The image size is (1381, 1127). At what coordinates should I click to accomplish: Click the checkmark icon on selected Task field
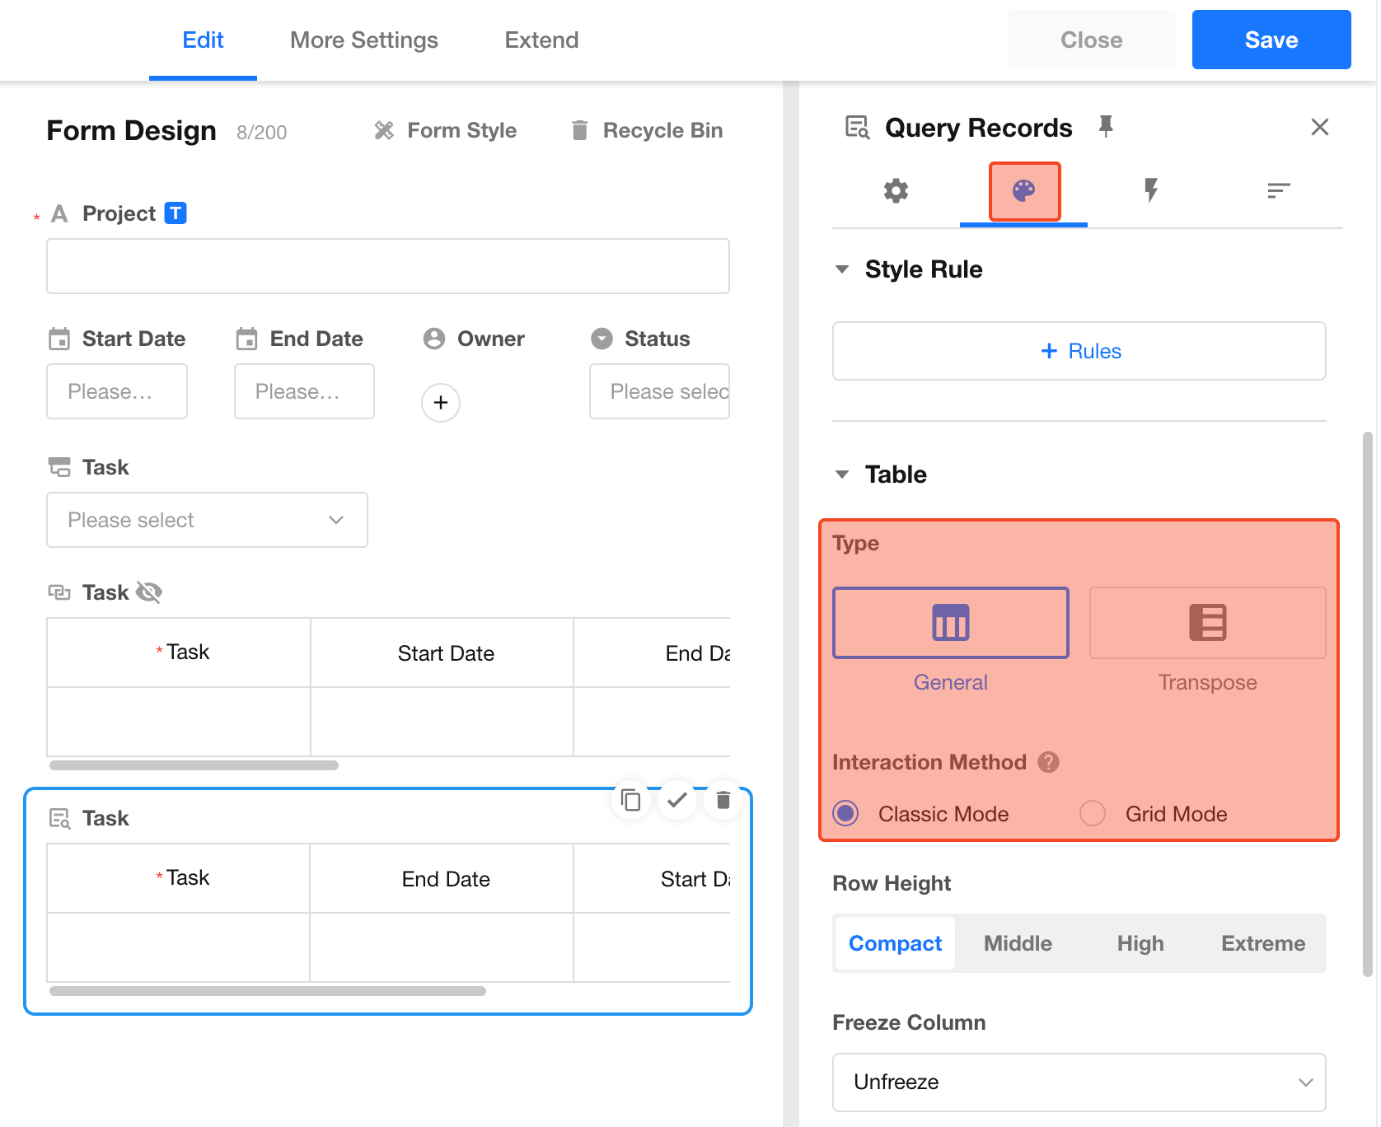coord(677,800)
